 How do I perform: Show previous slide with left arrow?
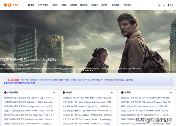pyautogui.click(x=4, y=41)
